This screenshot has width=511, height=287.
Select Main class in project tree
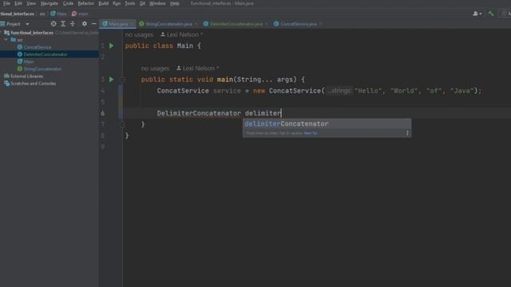(29, 61)
